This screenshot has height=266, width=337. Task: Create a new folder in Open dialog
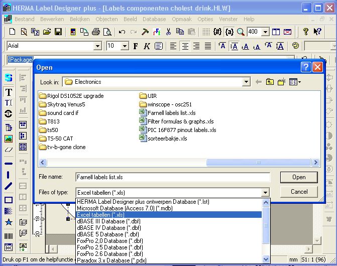click(x=282, y=82)
